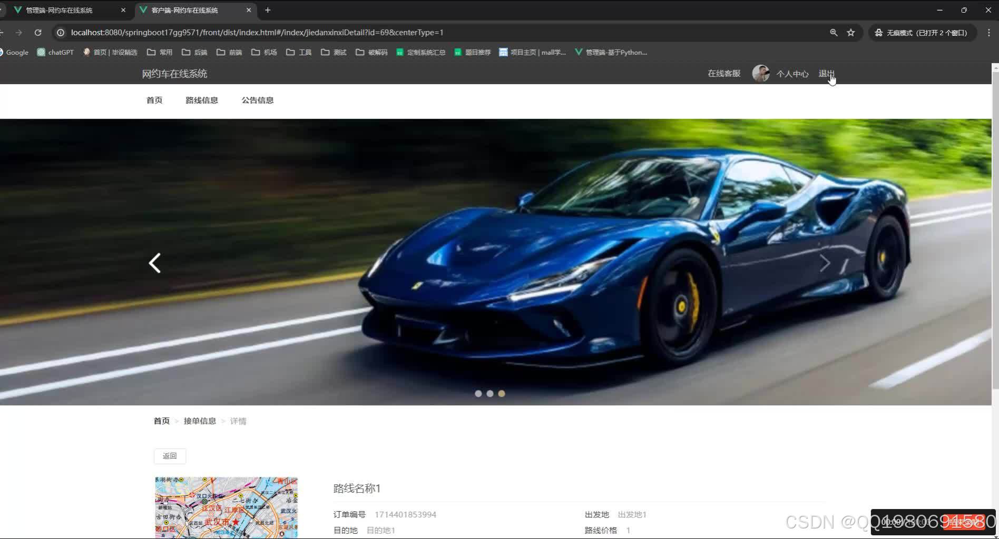Click the page info icon in address bar
Image resolution: width=999 pixels, height=539 pixels.
pyautogui.click(x=61, y=32)
